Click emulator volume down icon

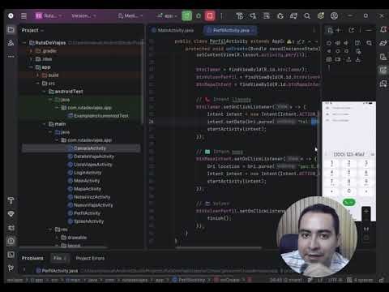coord(346,43)
